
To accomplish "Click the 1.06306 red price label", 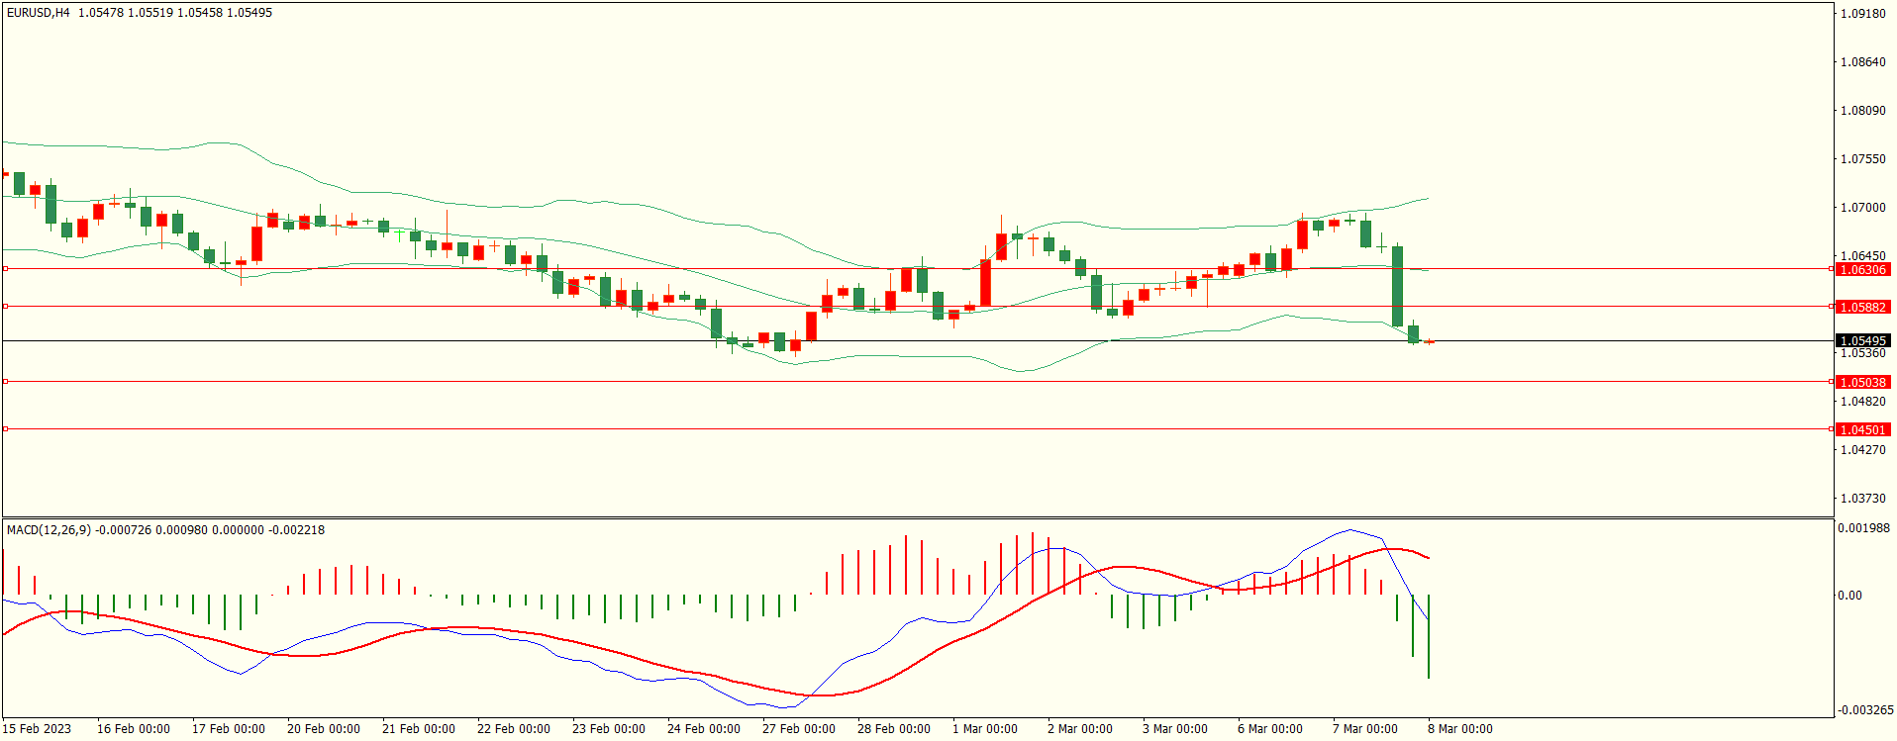I will point(1862,269).
